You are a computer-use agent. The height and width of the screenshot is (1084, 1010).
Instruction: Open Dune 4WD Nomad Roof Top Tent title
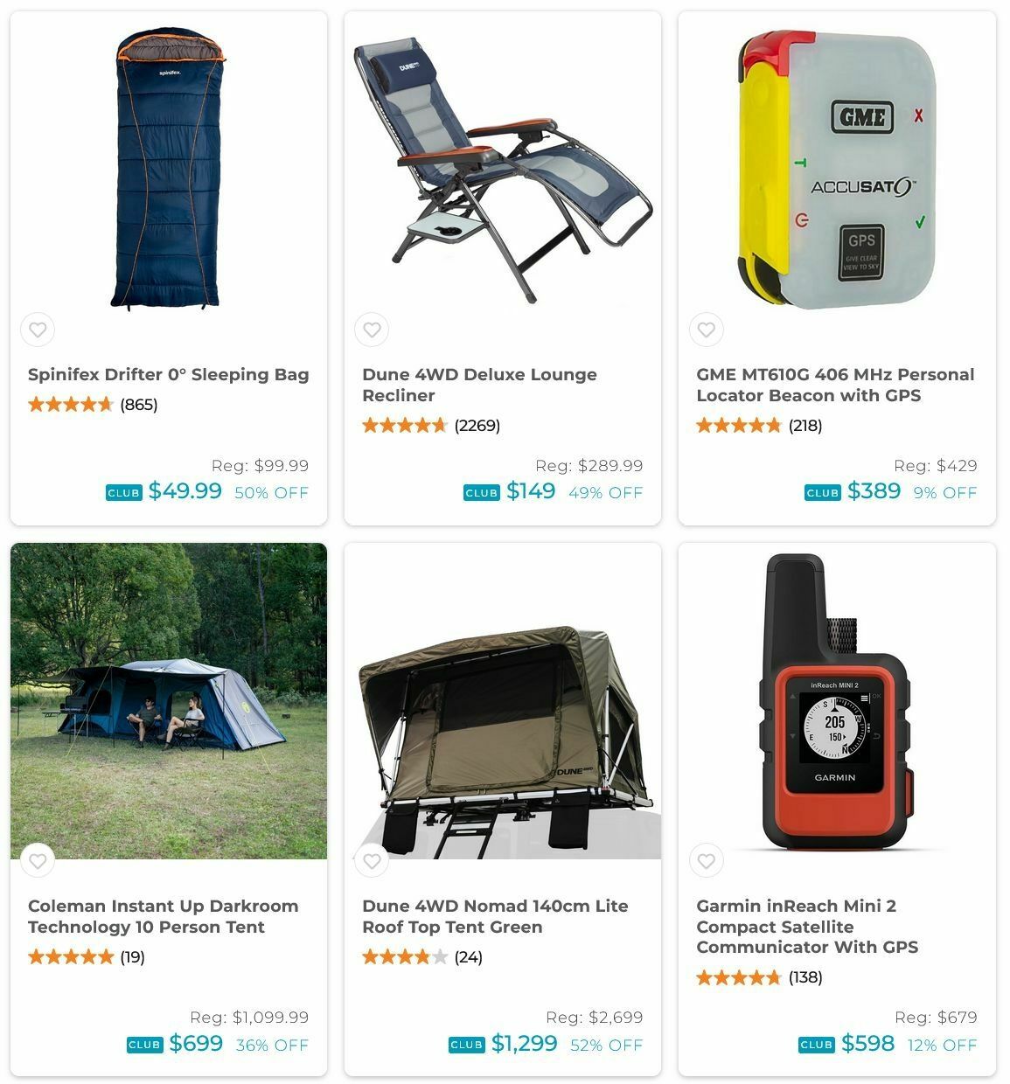pos(495,916)
